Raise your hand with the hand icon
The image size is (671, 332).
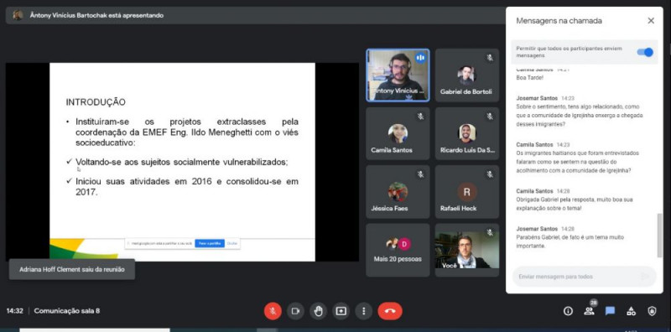(x=318, y=311)
